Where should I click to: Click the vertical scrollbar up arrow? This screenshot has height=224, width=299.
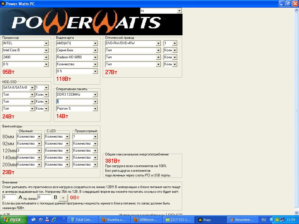[297, 10]
